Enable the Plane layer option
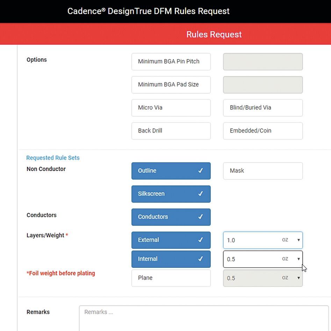The image size is (331, 331). tap(171, 278)
